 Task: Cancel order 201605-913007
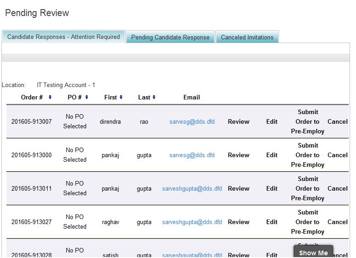(338, 121)
